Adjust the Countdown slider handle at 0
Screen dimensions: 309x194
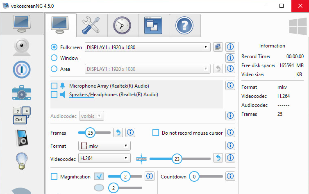[194, 176]
